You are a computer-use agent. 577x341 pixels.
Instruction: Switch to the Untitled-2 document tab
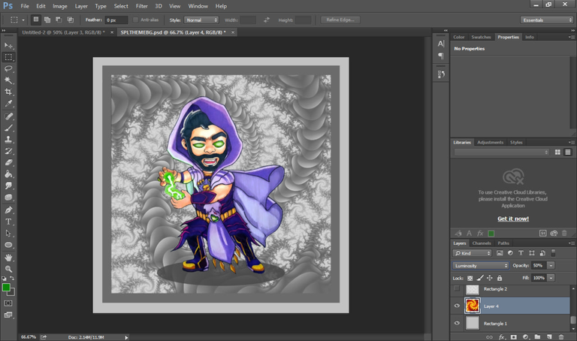pos(63,32)
